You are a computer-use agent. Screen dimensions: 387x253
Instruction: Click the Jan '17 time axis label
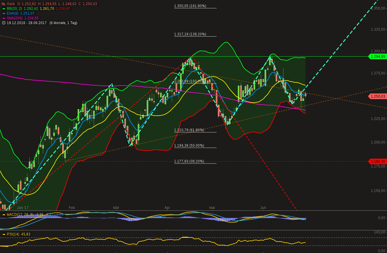23,207
